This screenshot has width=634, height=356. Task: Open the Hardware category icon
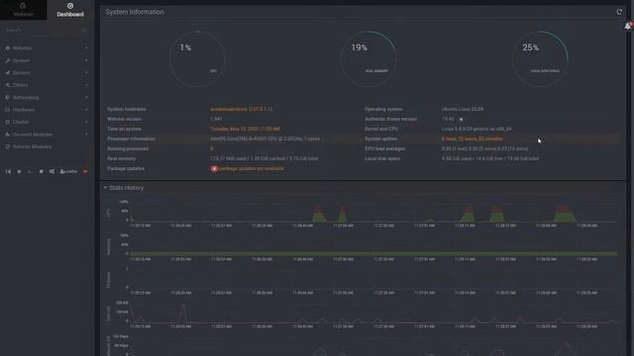(7, 110)
